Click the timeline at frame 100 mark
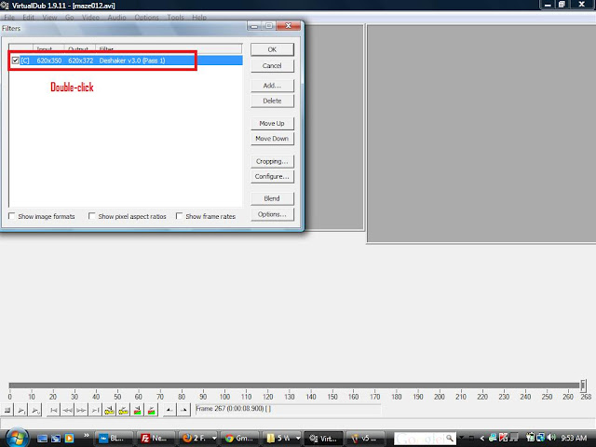This screenshot has height=447, width=596. (x=224, y=397)
